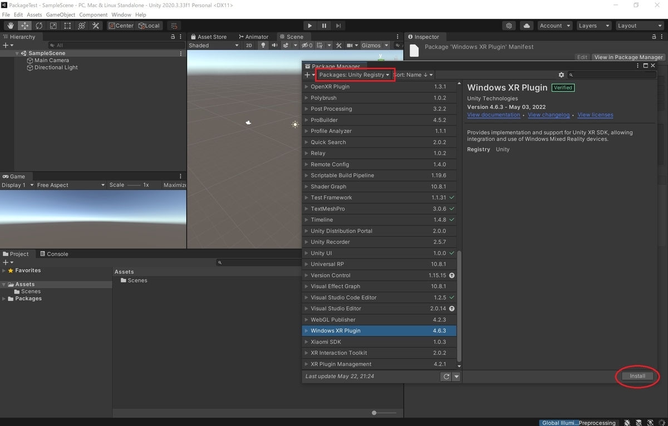This screenshot has height=426, width=668.
Task: Expand the Packages folder in Project
Action: [4, 299]
